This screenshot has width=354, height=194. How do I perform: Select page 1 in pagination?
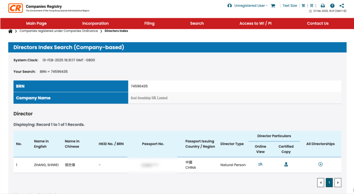[329, 182]
